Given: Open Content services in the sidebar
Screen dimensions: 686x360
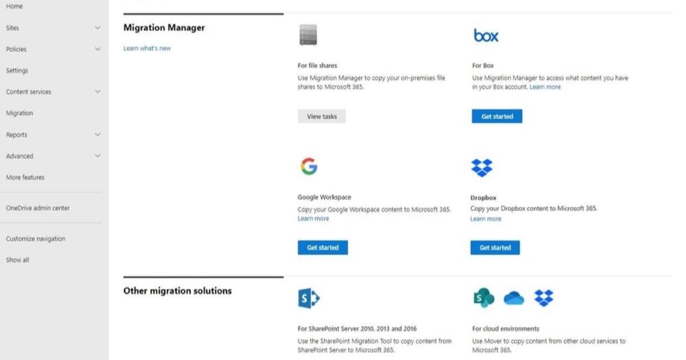Looking at the screenshot, I should click(x=29, y=91).
